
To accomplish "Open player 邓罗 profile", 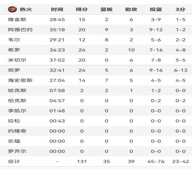I will tap(14, 70).
